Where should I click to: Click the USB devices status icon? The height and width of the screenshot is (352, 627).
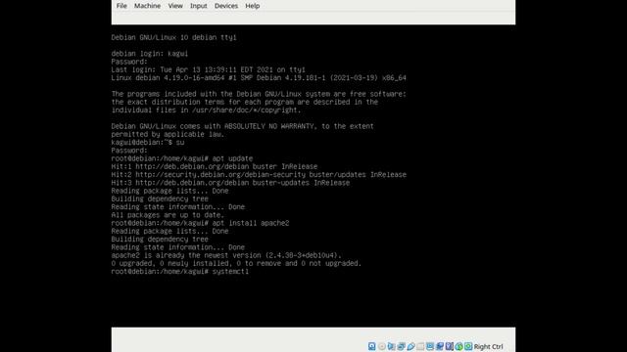click(x=410, y=346)
